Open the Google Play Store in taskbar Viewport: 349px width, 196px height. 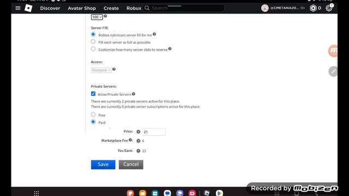[219, 193]
